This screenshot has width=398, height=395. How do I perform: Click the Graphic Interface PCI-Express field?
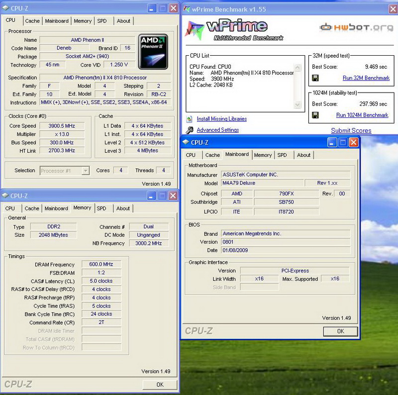coord(295,271)
